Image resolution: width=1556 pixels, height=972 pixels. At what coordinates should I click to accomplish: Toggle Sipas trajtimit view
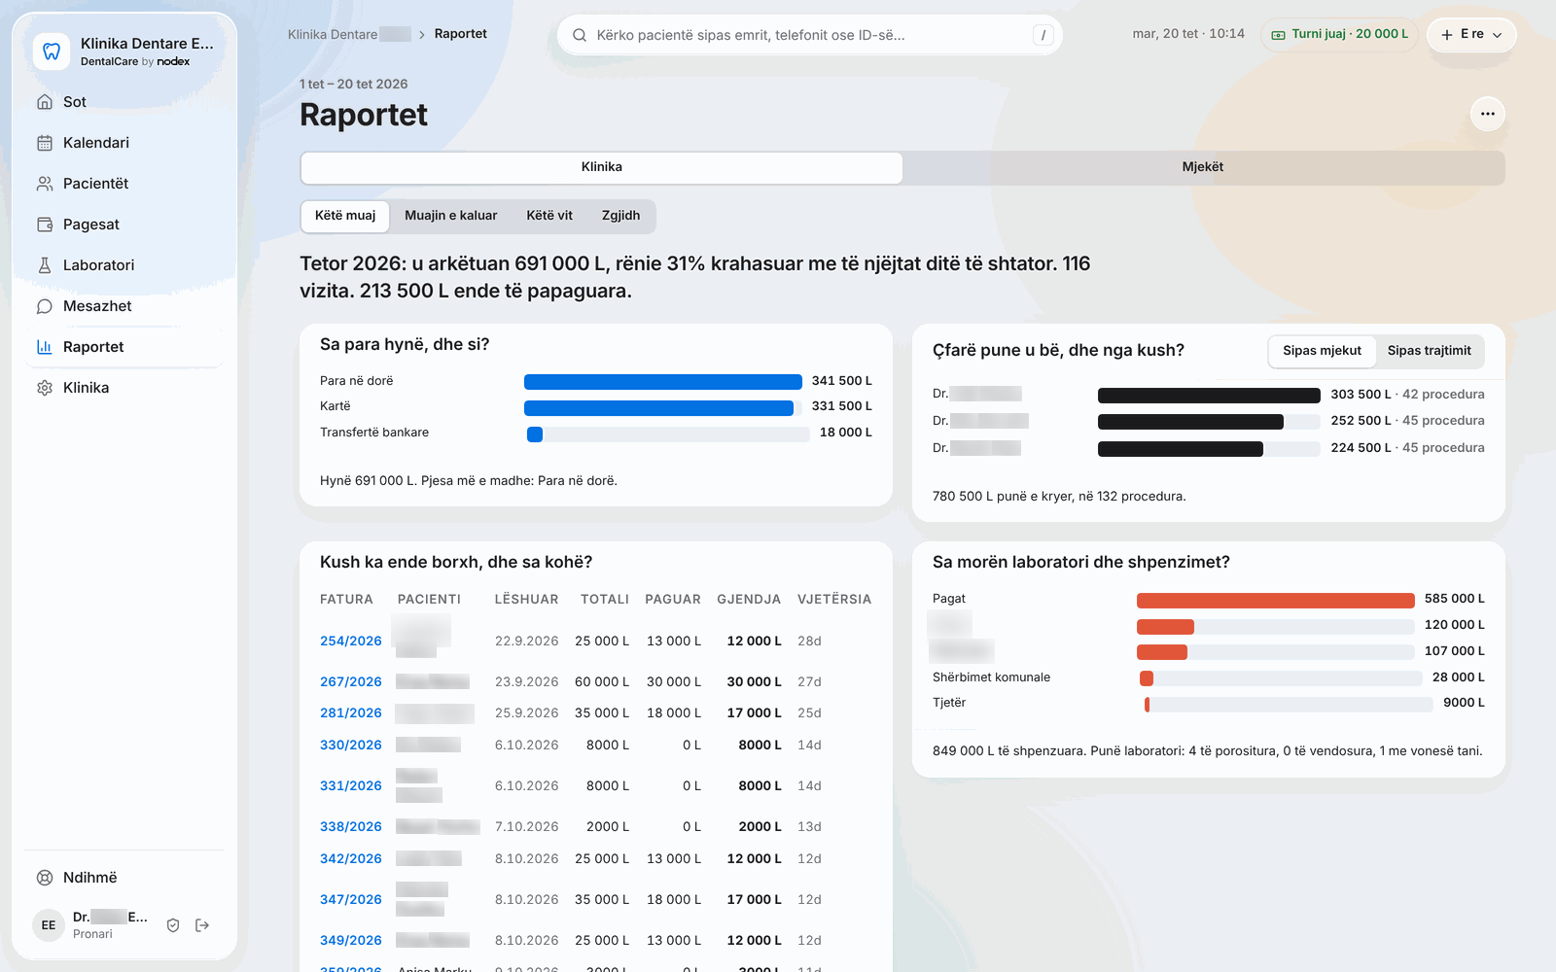pyautogui.click(x=1430, y=351)
